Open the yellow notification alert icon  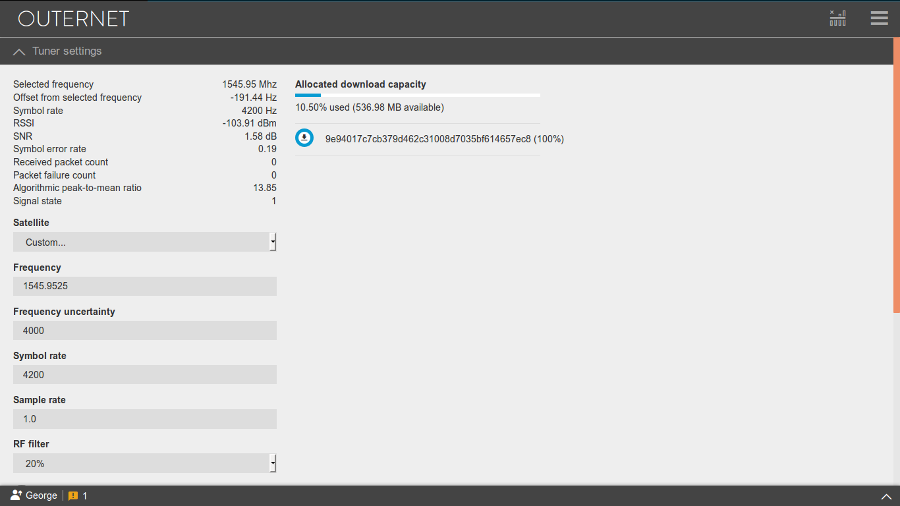(73, 495)
